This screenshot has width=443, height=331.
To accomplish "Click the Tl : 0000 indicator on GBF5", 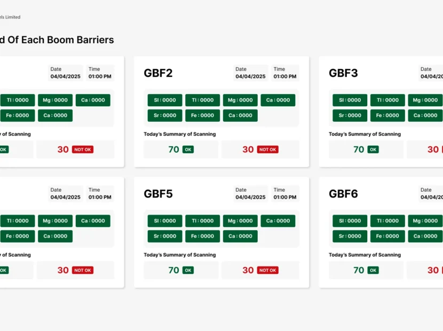I will (x=202, y=220).
